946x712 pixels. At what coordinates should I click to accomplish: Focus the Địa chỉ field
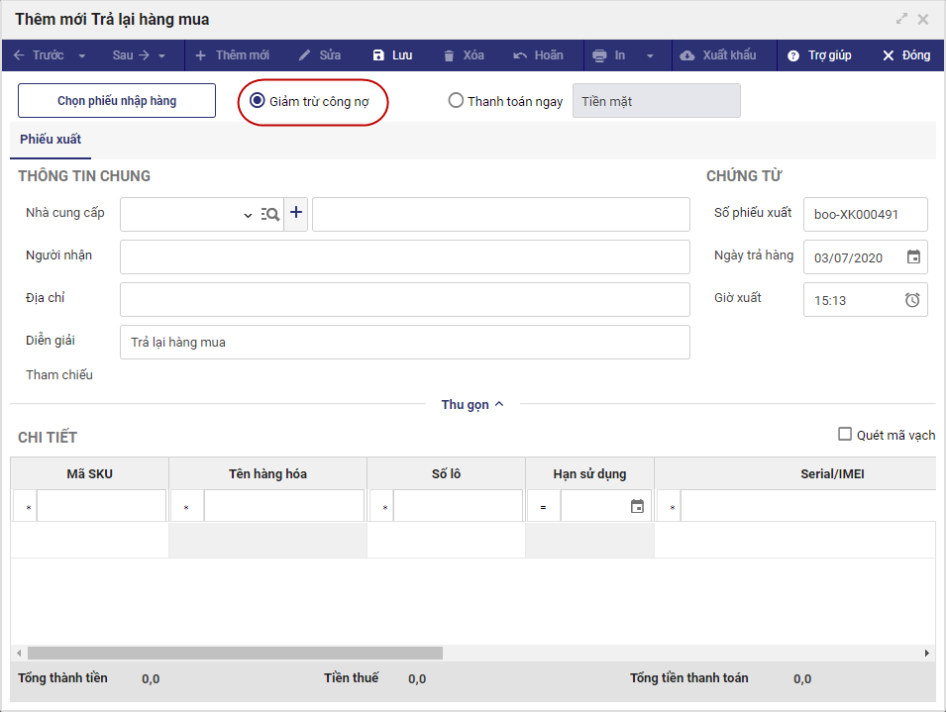[405, 300]
